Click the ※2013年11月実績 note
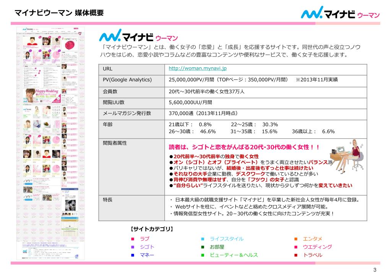391x275 pixels. 316,80
